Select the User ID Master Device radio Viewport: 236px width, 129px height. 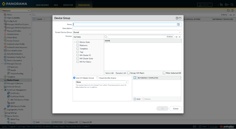(74, 78)
